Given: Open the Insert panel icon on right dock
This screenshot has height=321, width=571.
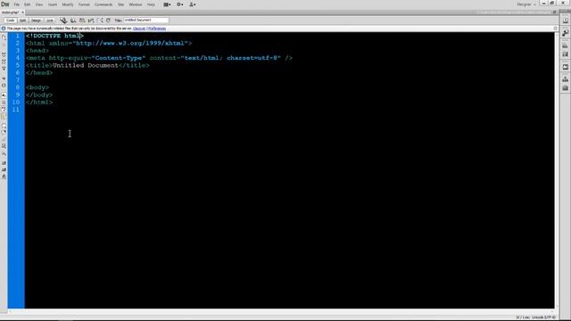Looking at the screenshot, I should (x=565, y=33).
